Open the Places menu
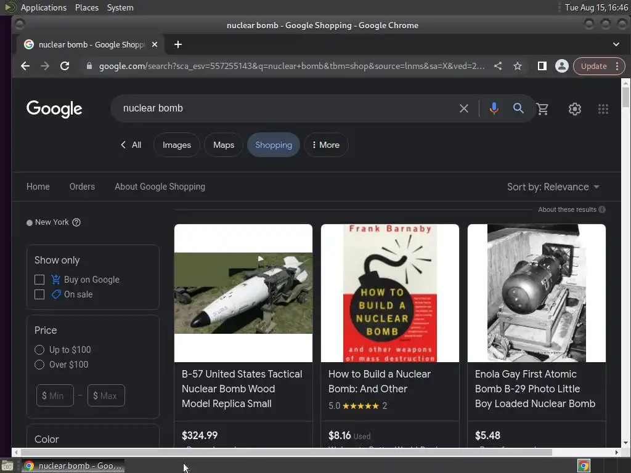This screenshot has height=473, width=631. pos(87,7)
